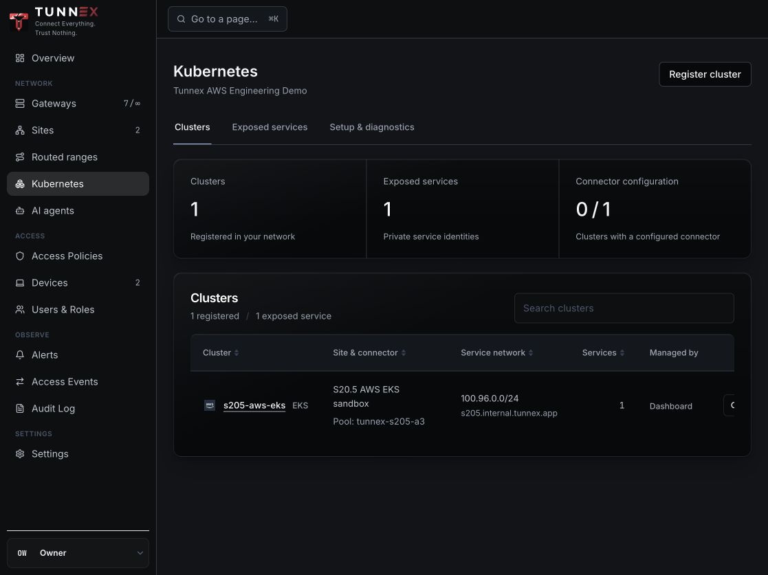Click the cut-off action button in cluster row
The image size is (768, 575).
[729, 405]
